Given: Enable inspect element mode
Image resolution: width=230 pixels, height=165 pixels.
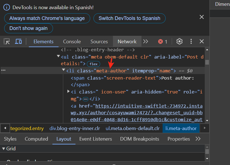Looking at the screenshot, I should (x=6, y=41).
